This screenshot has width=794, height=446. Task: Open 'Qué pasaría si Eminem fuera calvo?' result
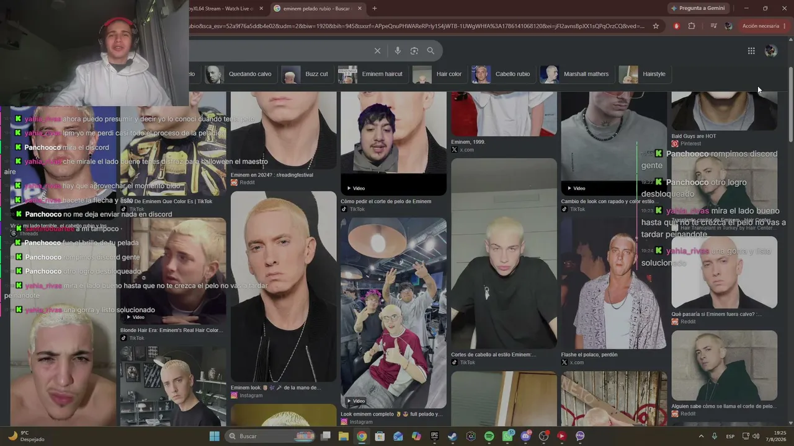pos(716,314)
